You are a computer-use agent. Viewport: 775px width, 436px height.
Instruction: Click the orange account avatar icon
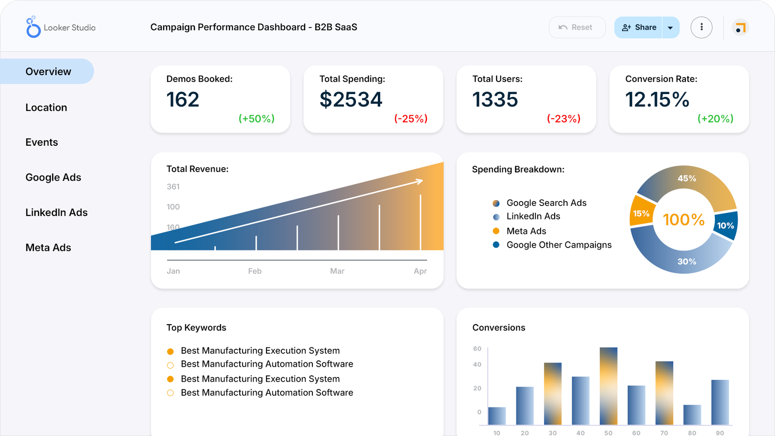pos(740,28)
